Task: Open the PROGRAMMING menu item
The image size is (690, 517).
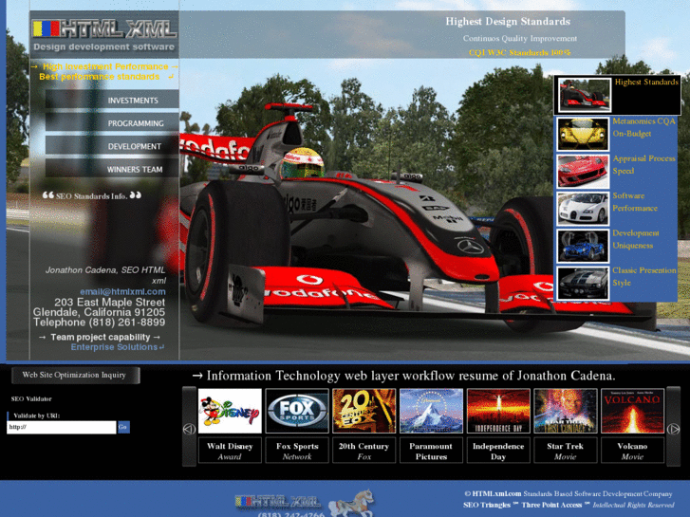Action: click(x=112, y=123)
